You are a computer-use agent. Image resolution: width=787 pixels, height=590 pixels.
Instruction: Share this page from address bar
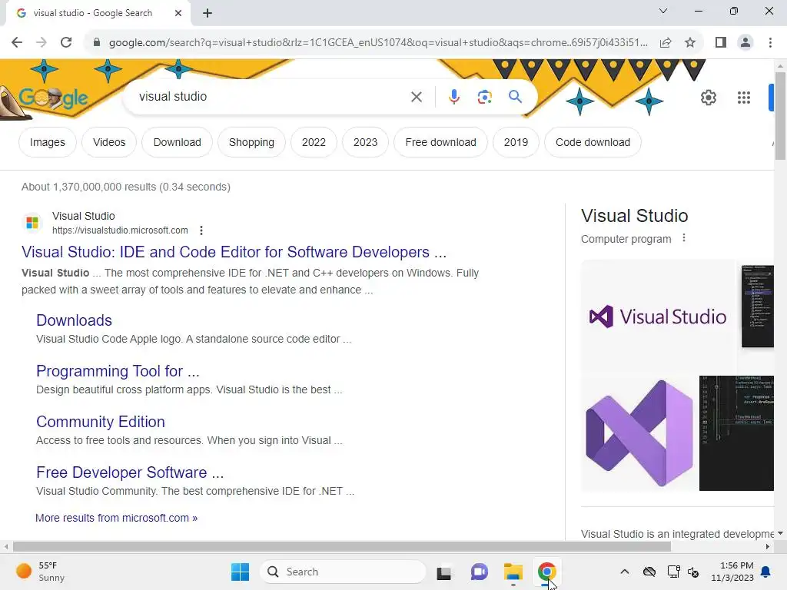pos(666,42)
